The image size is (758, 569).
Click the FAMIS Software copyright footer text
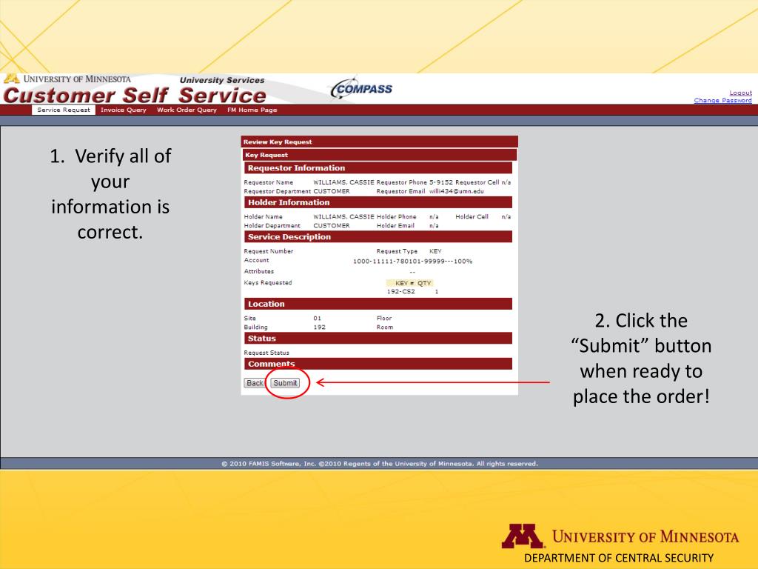coord(380,464)
